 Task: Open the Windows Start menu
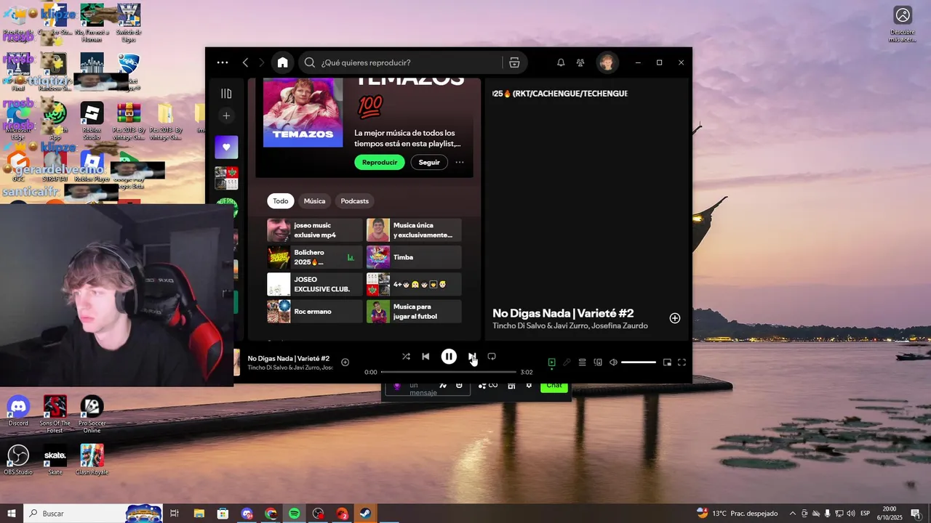pos(12,514)
